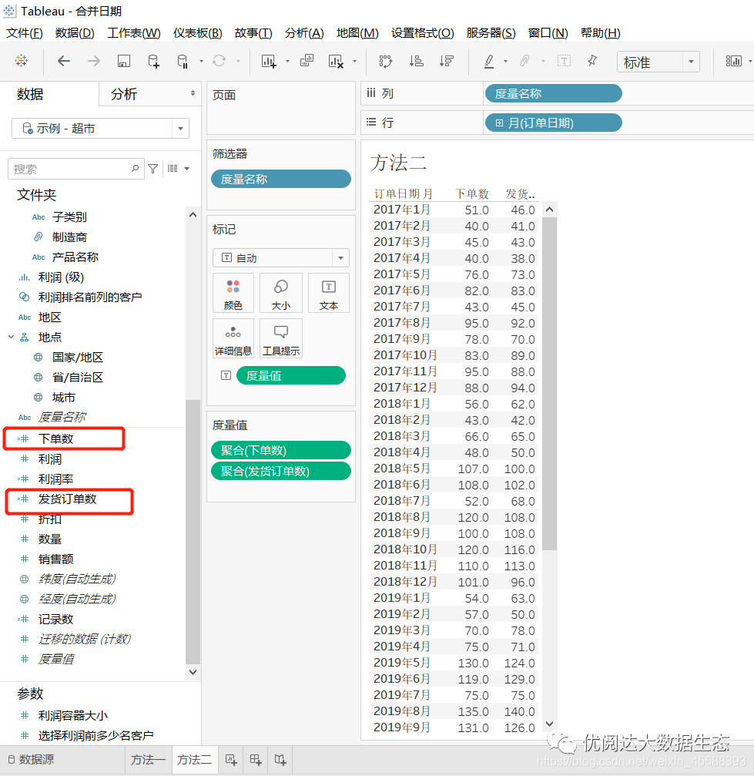Click the swap rows and columns icon
The image size is (754, 776).
click(x=385, y=62)
